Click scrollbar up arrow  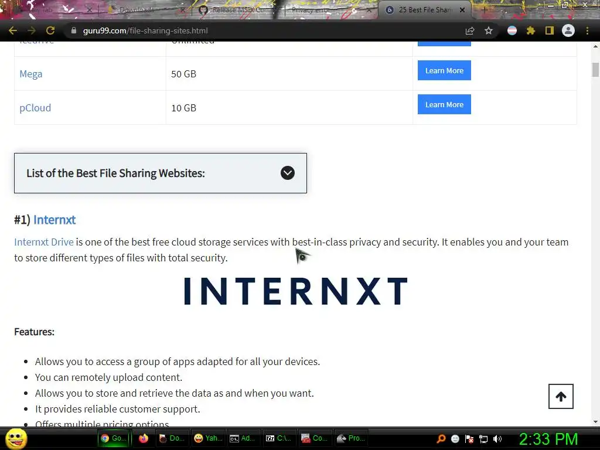point(595,46)
